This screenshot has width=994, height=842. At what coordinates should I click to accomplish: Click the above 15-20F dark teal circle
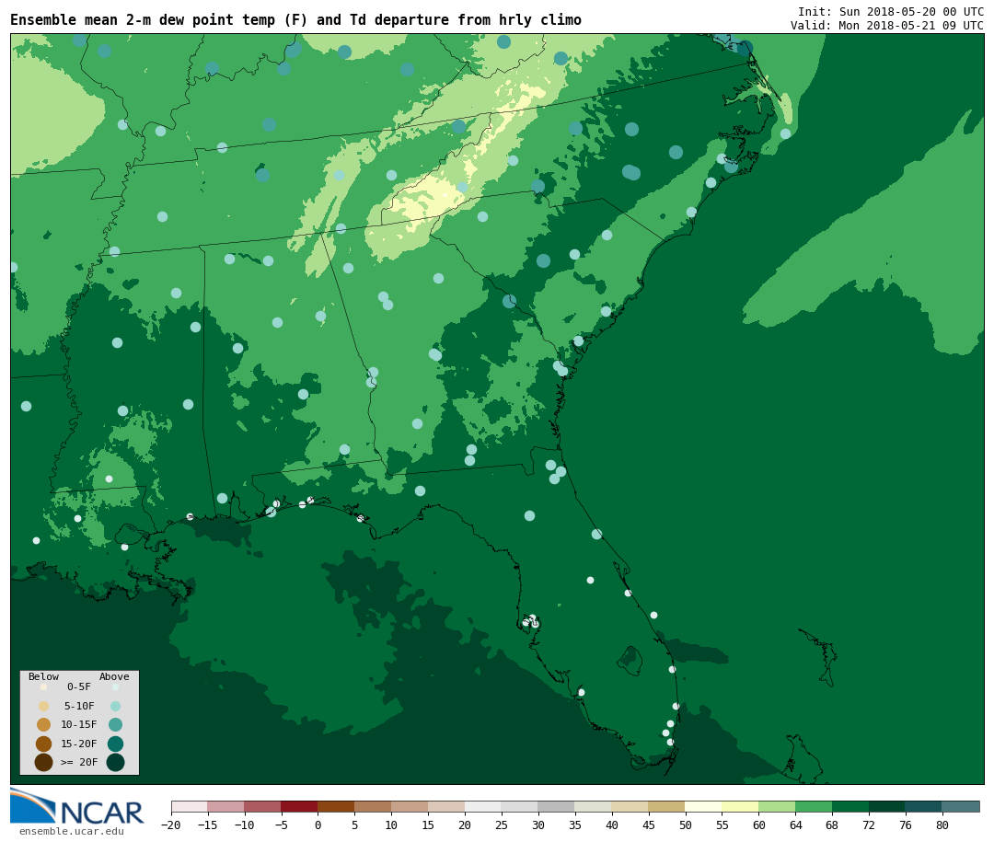point(115,744)
